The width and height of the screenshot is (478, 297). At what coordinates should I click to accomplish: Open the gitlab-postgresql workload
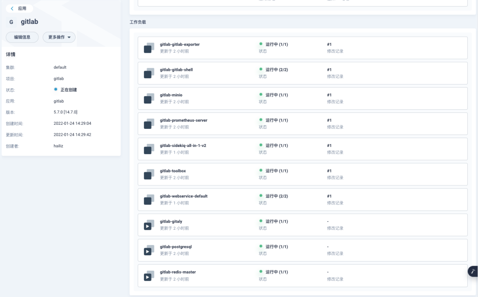(x=176, y=247)
